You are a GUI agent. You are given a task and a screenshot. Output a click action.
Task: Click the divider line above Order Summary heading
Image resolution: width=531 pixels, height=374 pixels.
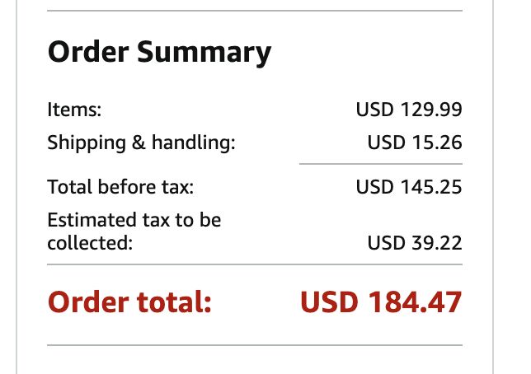(x=255, y=11)
